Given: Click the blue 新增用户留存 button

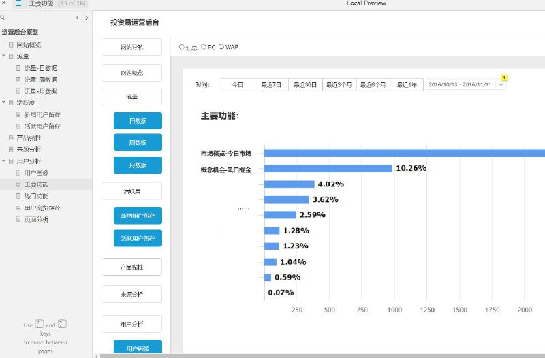Looking at the screenshot, I should click(138, 216).
